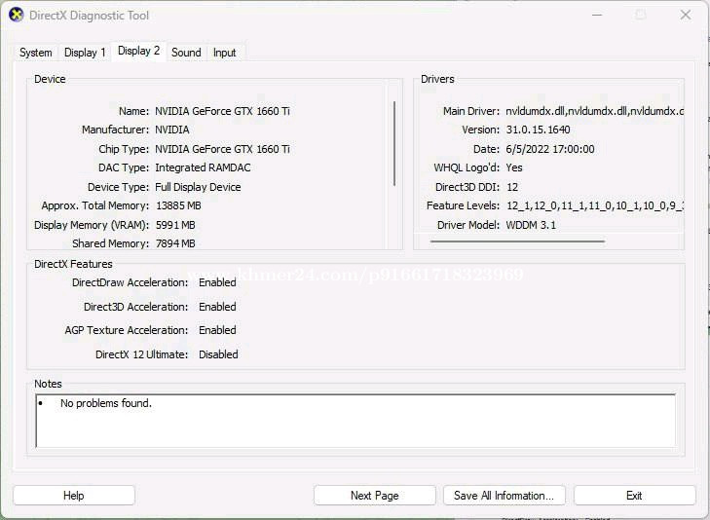The width and height of the screenshot is (710, 520).
Task: Click the Drivers panel horizontal scrollbar
Action: [517, 241]
